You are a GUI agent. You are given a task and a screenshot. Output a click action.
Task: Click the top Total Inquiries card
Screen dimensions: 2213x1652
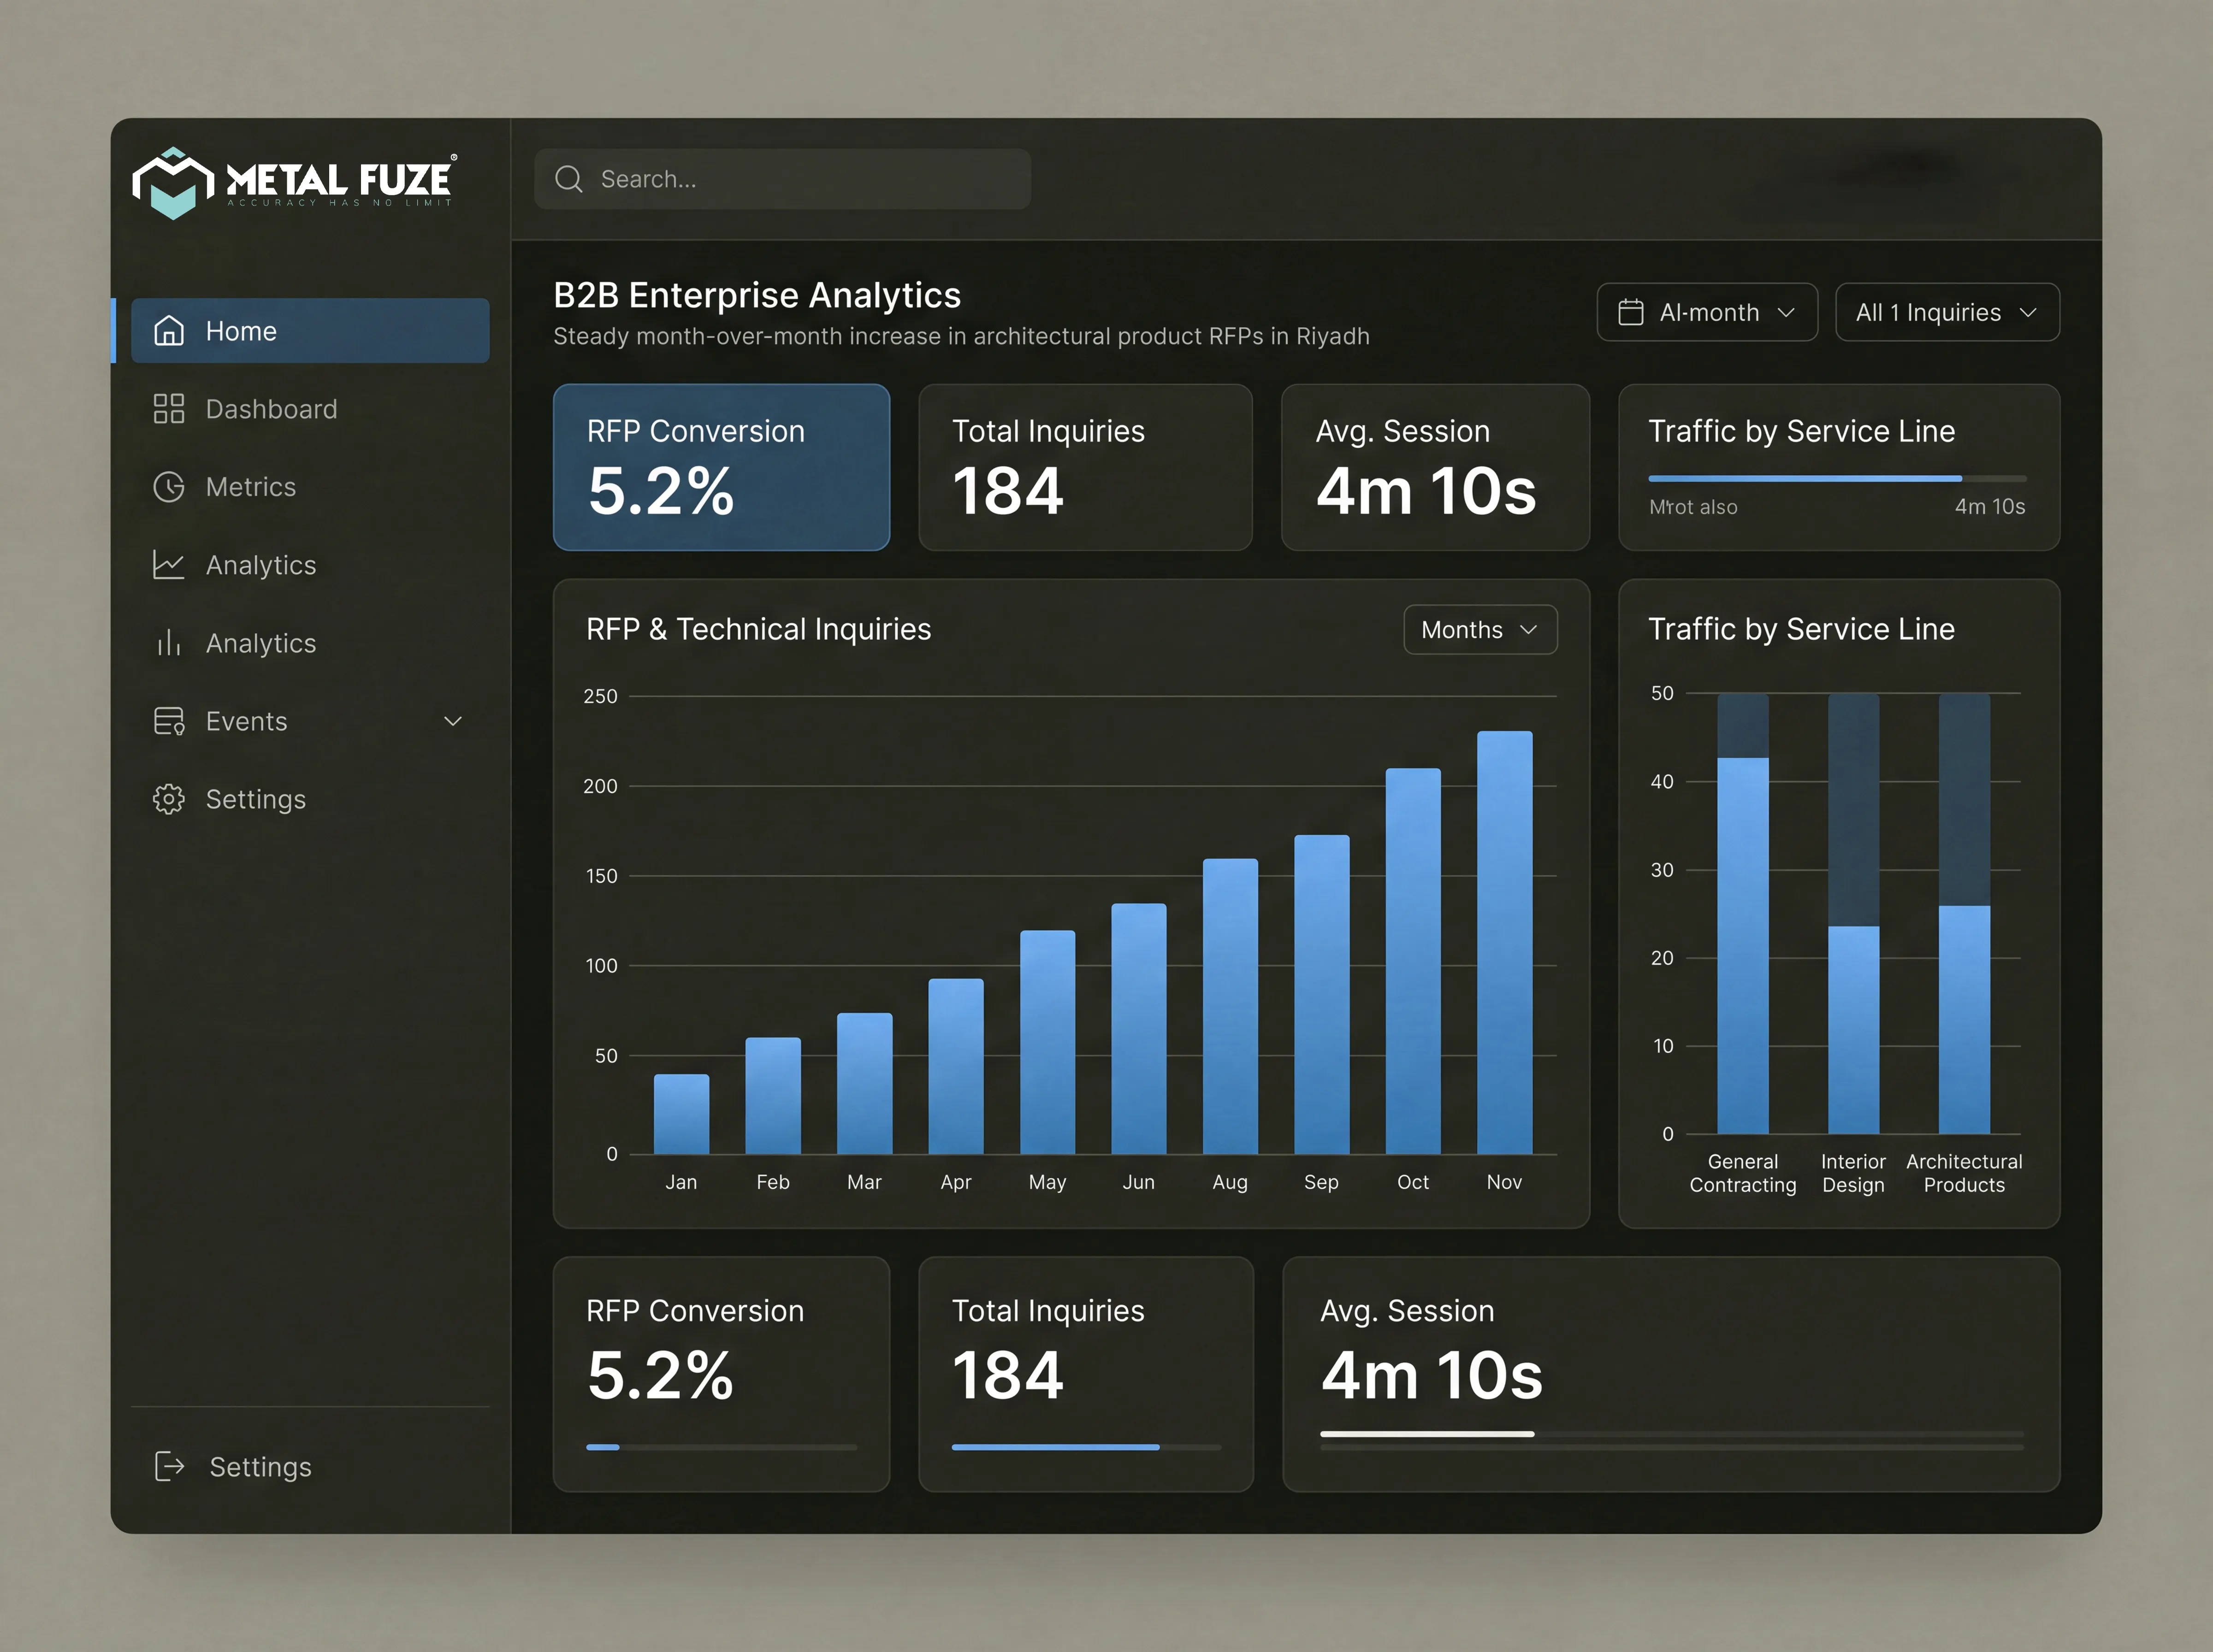click(1085, 467)
